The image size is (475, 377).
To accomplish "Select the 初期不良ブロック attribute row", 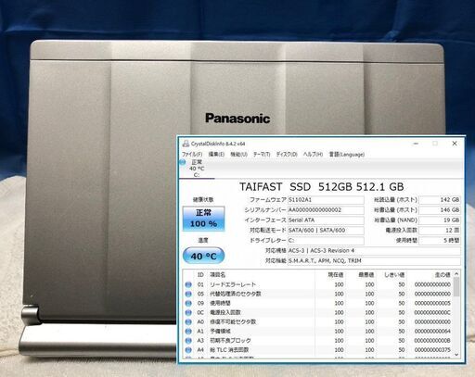I will (x=318, y=340).
